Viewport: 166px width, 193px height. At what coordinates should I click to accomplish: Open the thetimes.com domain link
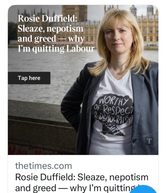click(43, 166)
